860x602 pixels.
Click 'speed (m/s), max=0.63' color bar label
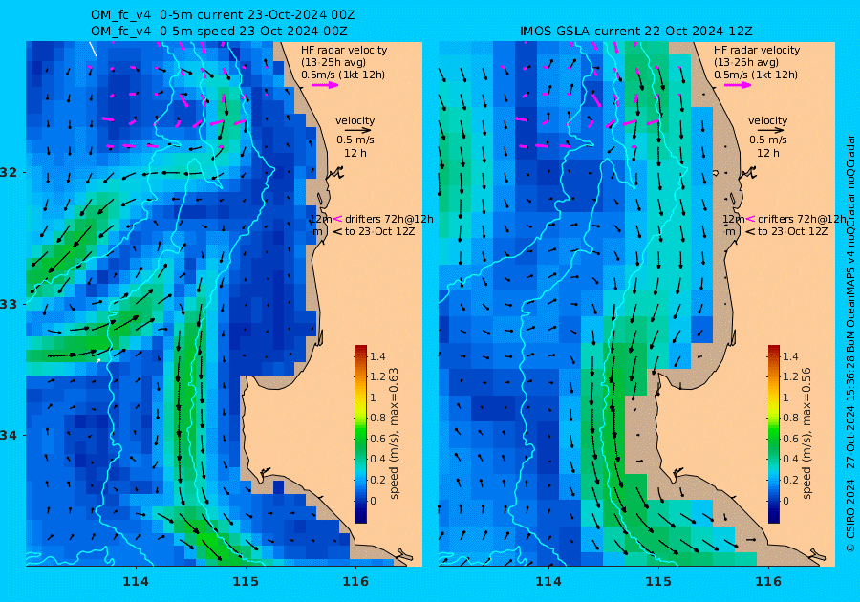(394, 434)
